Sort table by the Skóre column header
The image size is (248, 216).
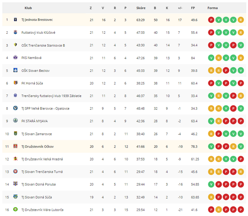[x=141, y=8]
